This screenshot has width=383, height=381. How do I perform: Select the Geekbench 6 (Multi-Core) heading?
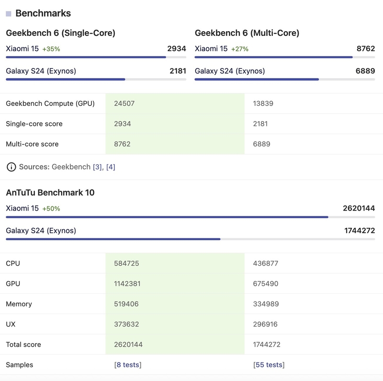pos(247,33)
